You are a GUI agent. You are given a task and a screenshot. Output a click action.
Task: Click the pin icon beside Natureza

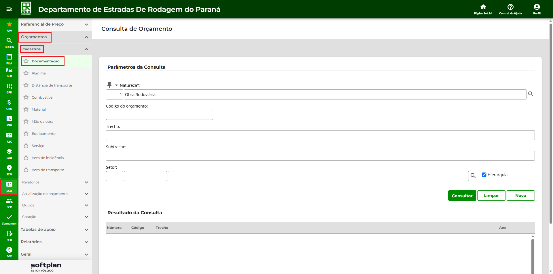pyautogui.click(x=109, y=85)
